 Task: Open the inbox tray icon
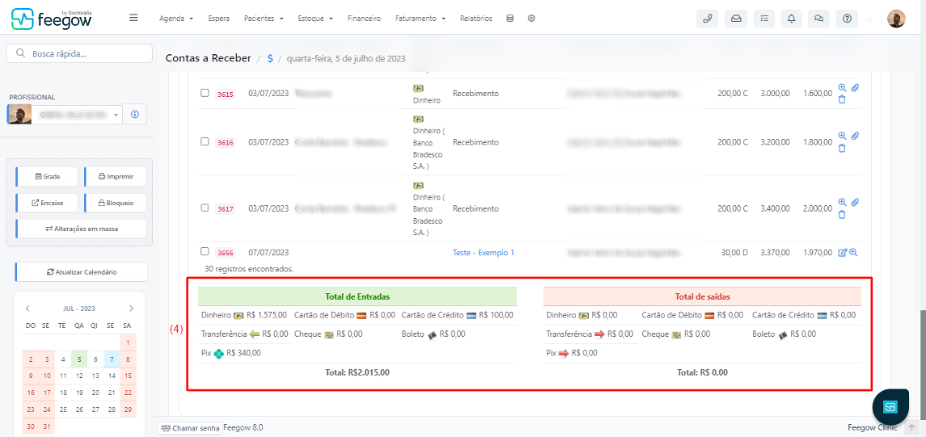click(736, 19)
